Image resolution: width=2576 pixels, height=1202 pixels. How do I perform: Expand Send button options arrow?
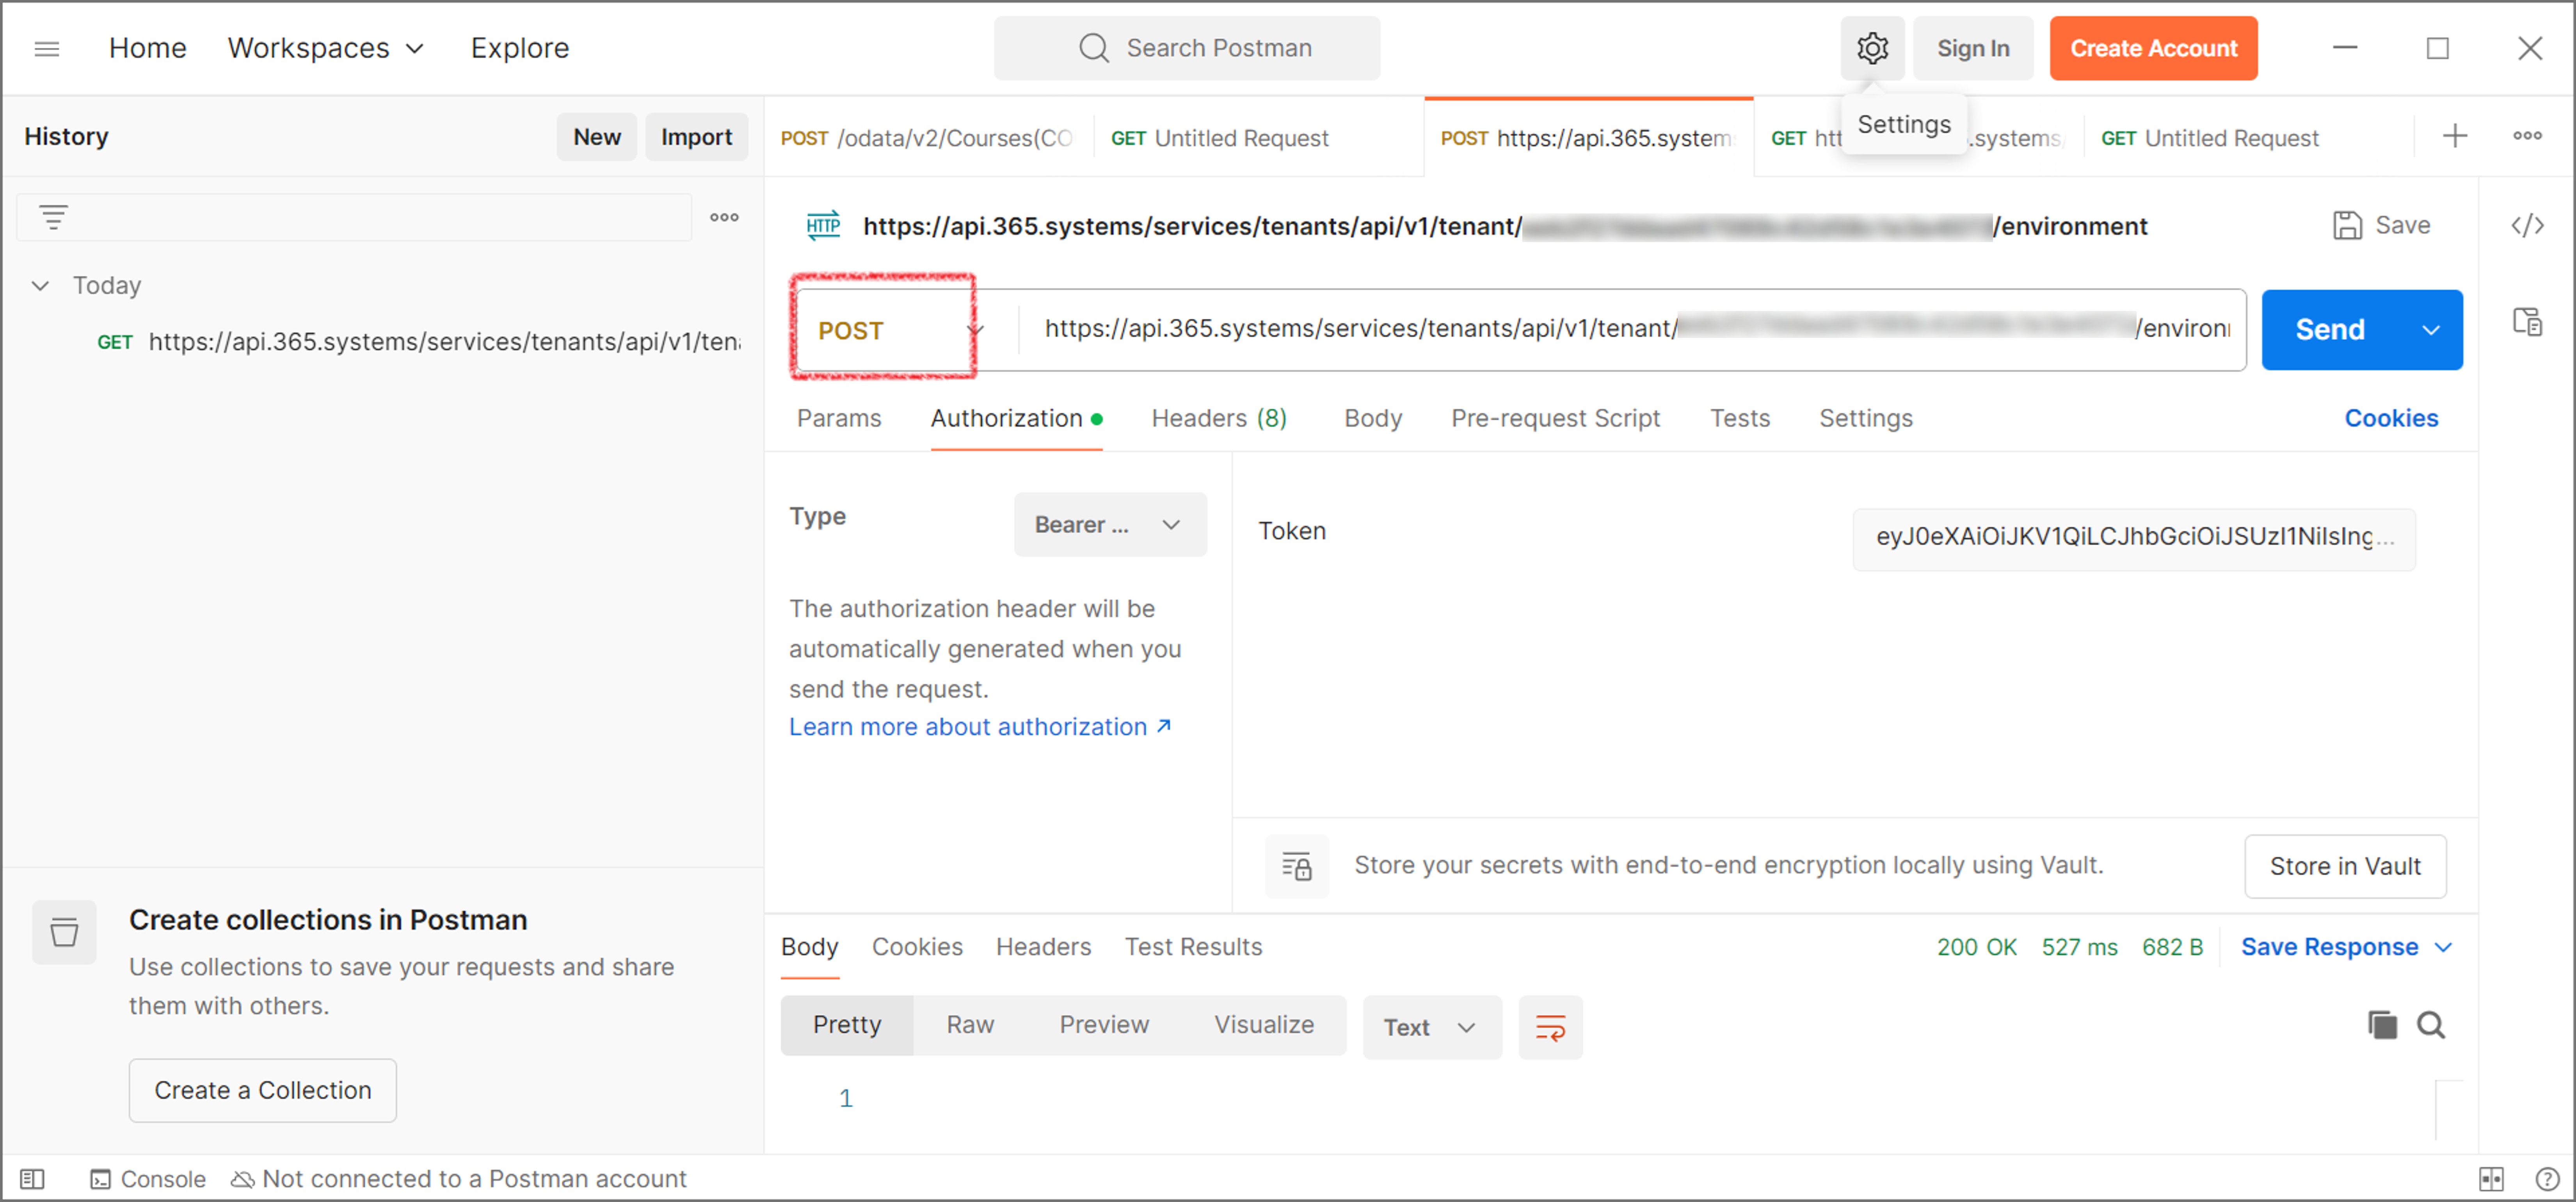point(2430,330)
